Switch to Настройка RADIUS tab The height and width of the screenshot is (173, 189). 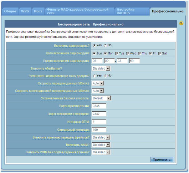pos(132,11)
